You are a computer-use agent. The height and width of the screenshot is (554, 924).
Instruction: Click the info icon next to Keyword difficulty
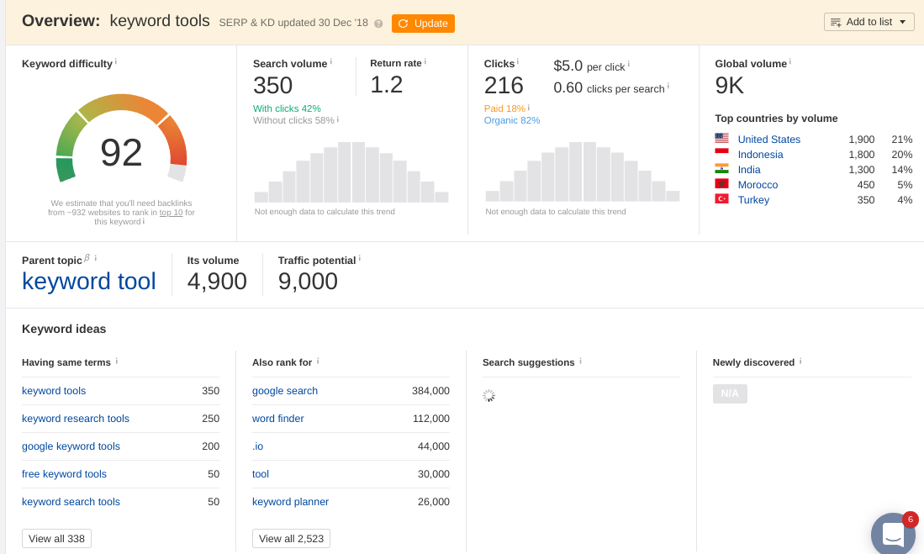pyautogui.click(x=116, y=61)
